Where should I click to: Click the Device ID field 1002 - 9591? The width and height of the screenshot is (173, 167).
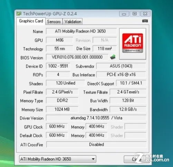point(58,66)
